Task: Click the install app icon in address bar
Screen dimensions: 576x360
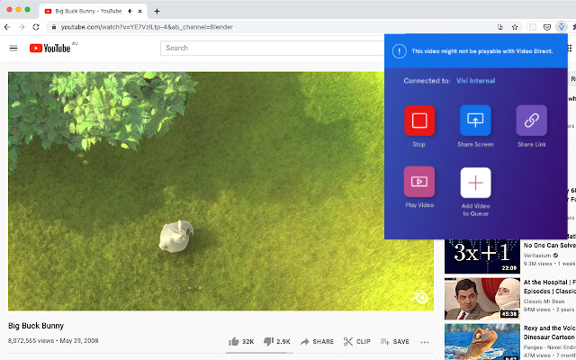Action: click(500, 27)
